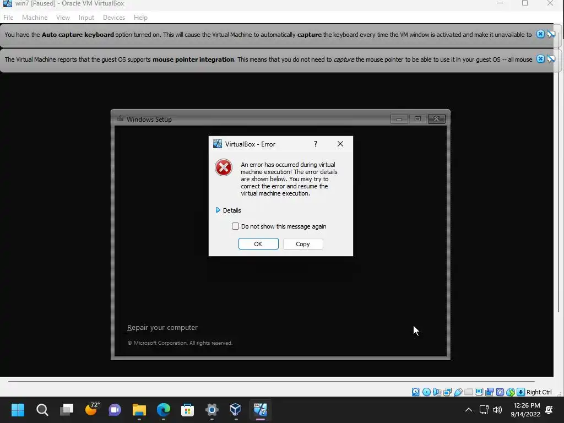
Task: Open Microsoft Store from the taskbar
Action: pyautogui.click(x=187, y=410)
